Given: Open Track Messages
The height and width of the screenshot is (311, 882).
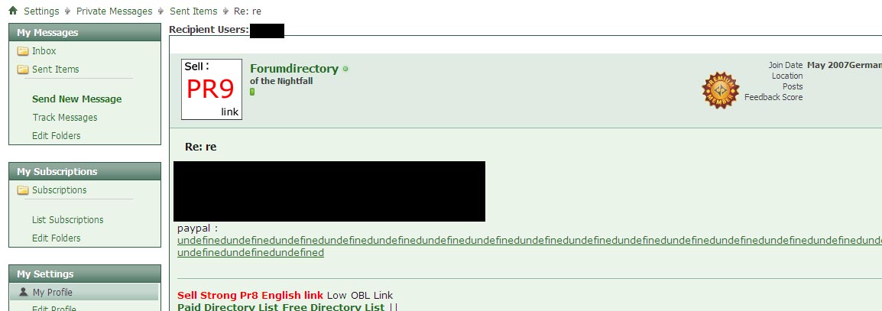Looking at the screenshot, I should pos(65,118).
